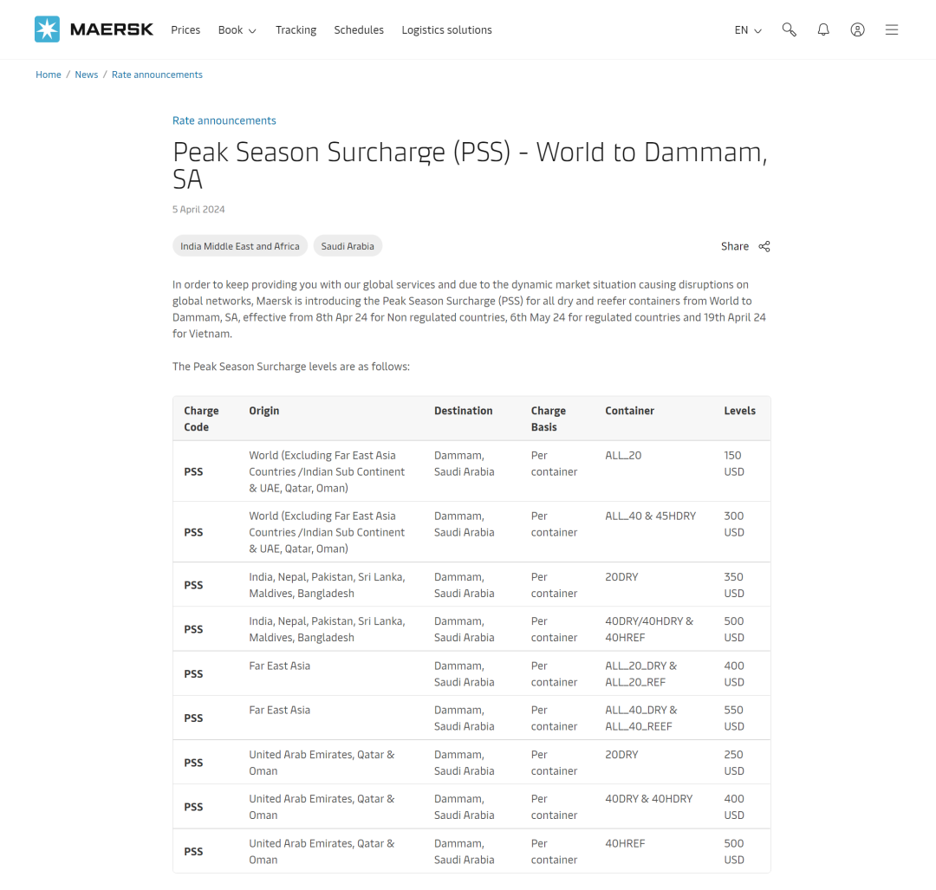Click the Origin column header
The width and height of the screenshot is (936, 890).
click(x=263, y=411)
